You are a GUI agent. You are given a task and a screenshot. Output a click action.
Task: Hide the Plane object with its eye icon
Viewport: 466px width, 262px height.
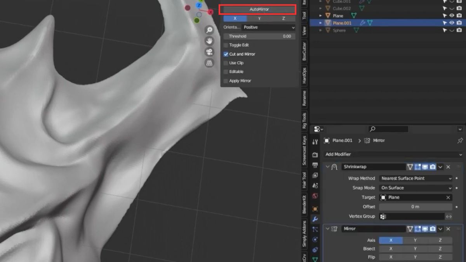pos(452,16)
